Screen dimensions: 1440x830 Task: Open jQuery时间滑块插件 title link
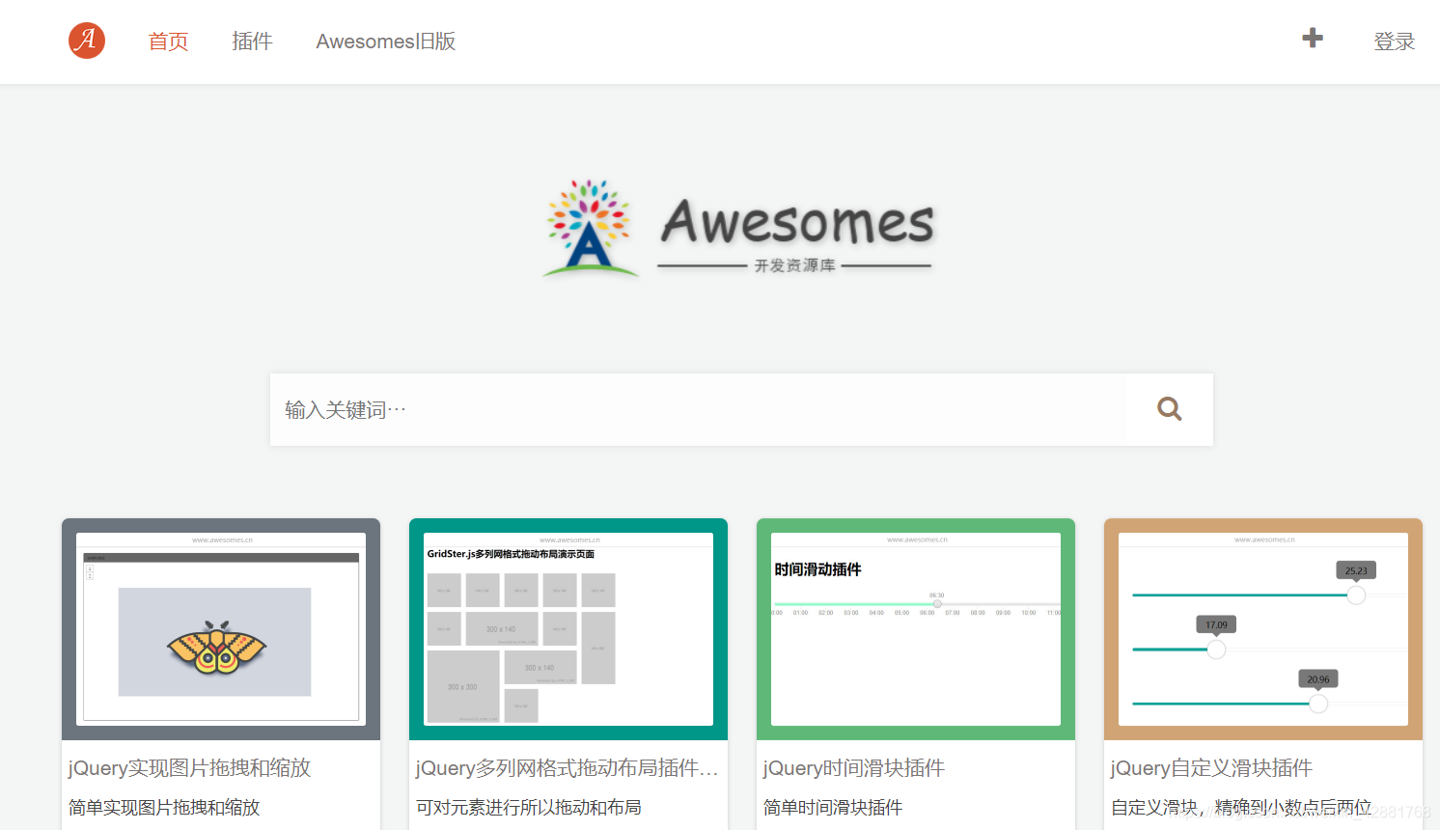point(854,768)
